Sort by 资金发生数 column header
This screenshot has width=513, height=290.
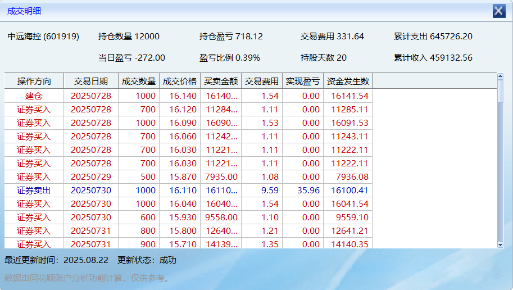click(x=348, y=81)
